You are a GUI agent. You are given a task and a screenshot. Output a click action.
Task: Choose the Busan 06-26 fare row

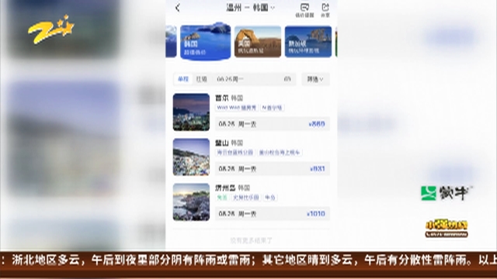(x=273, y=169)
